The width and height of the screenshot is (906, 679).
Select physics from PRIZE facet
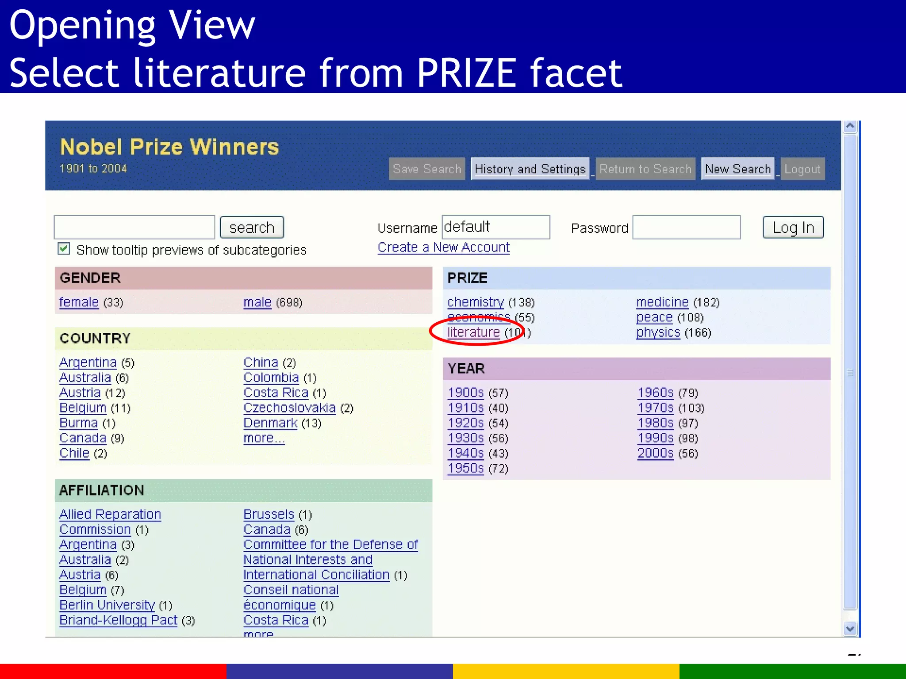pyautogui.click(x=658, y=332)
